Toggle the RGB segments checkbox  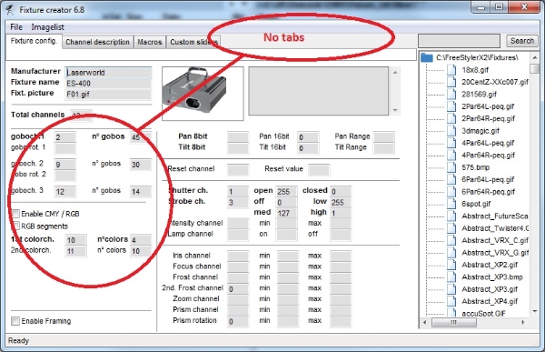[15, 226]
